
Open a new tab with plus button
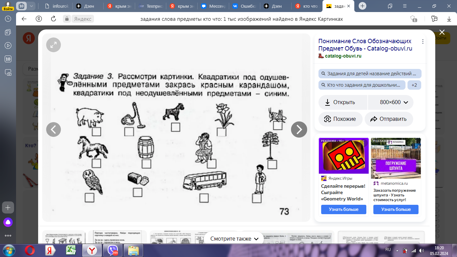[363, 6]
